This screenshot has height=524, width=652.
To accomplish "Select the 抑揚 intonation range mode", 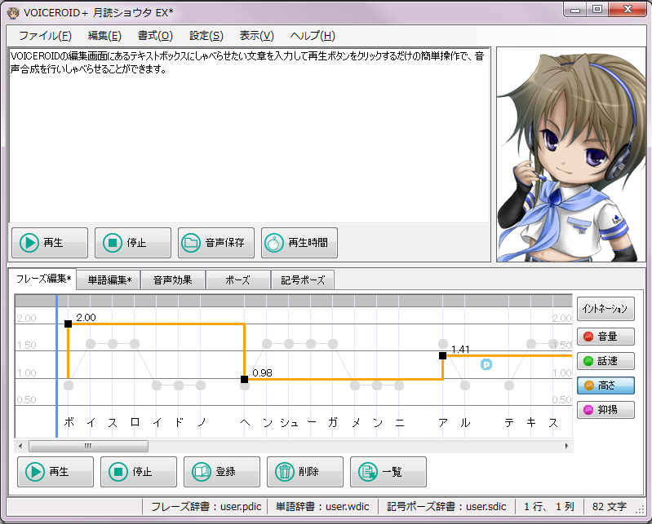I will tap(605, 410).
